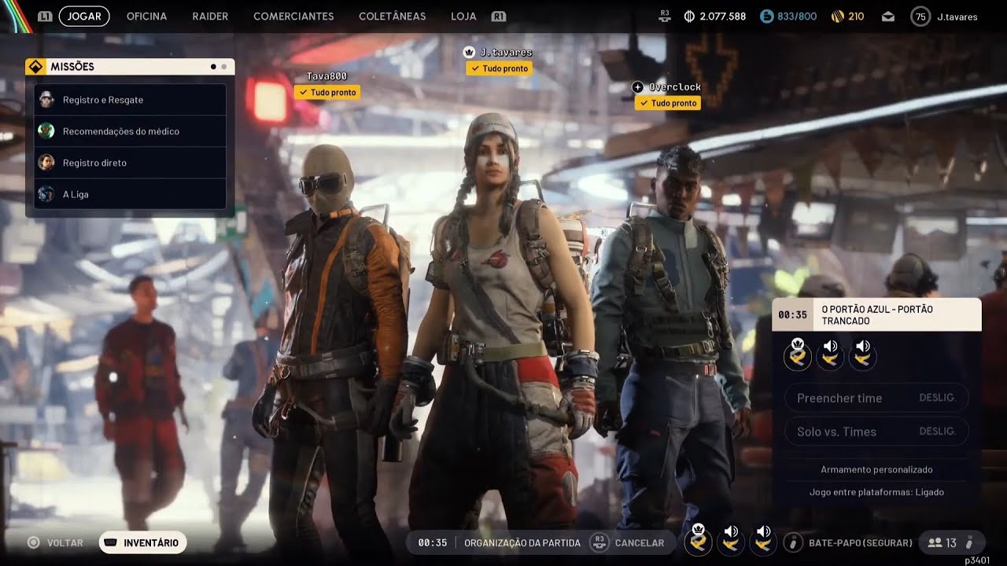This screenshot has height=566, width=1007.
Task: Click the squad leader emblem in match panel
Action: [x=798, y=355]
